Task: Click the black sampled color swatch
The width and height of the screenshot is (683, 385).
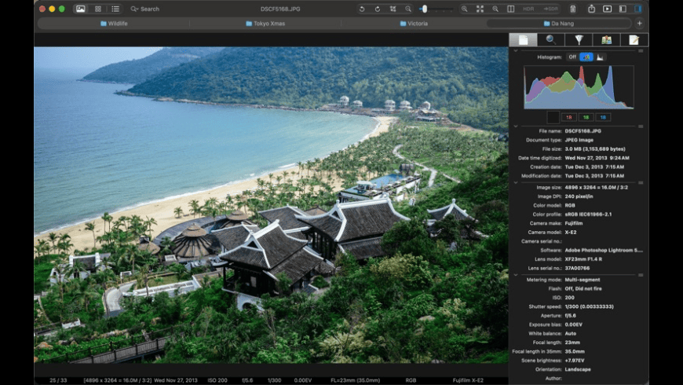Action: pos(553,117)
